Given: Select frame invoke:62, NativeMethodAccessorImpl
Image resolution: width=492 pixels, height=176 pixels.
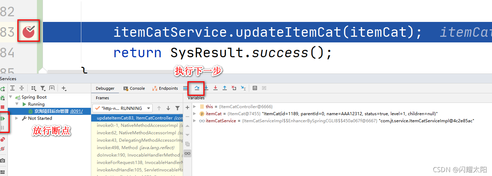Looking at the screenshot, I should tap(137, 133).
